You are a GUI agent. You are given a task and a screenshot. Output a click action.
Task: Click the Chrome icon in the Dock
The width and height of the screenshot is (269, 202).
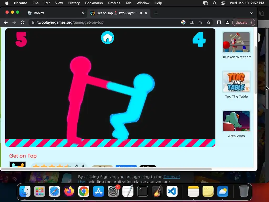[x=84, y=191]
